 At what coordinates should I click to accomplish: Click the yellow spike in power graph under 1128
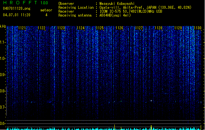coord(151,127)
